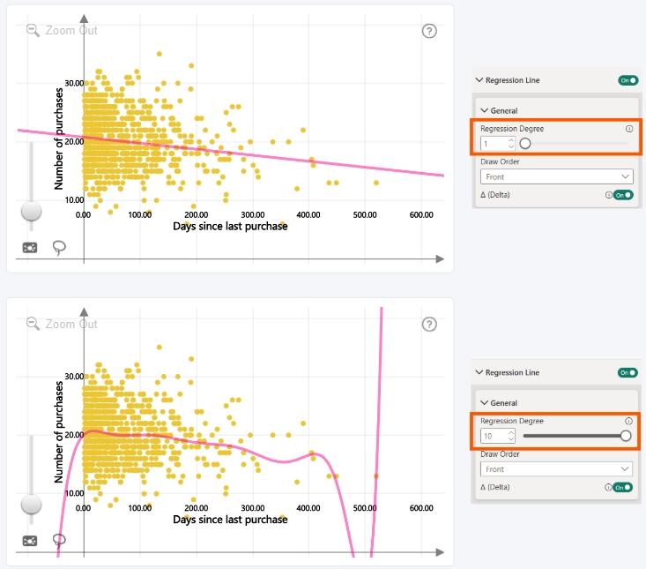646x569 pixels.
Task: Collapse the General section in top panel
Action: coord(484,110)
